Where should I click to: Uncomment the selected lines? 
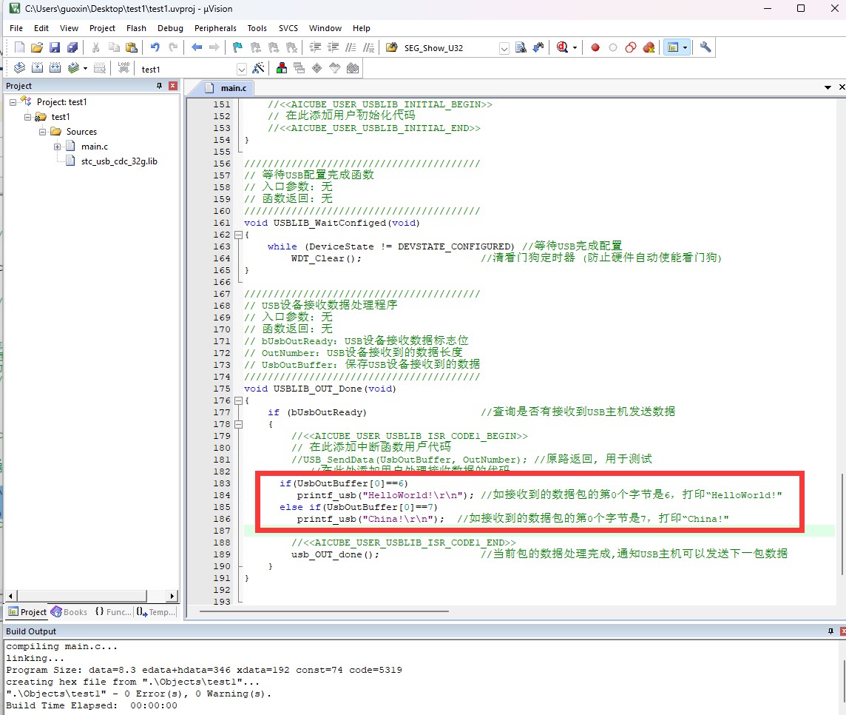coord(368,47)
